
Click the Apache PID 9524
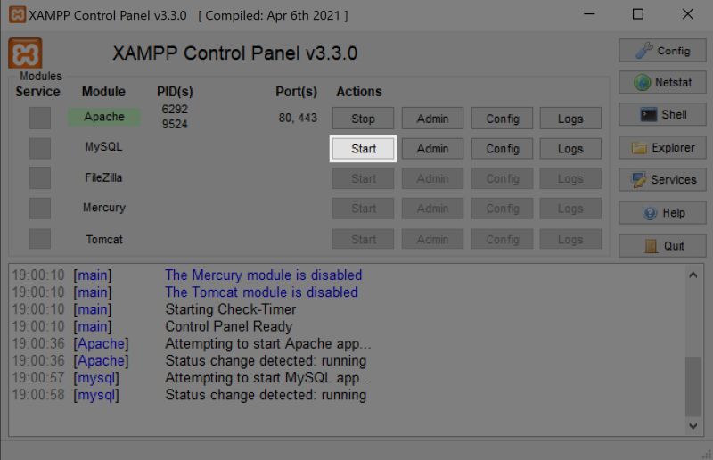point(175,124)
